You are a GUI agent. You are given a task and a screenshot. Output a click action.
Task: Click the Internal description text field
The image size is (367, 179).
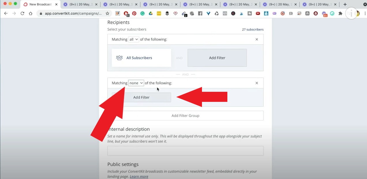(x=185, y=151)
